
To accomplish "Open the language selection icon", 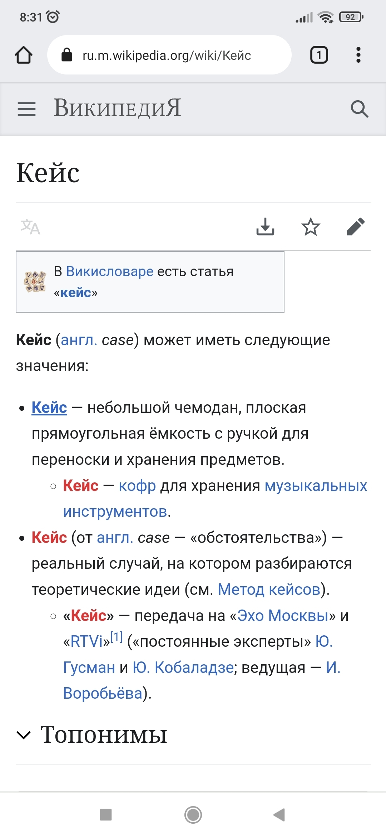I will tap(30, 227).
